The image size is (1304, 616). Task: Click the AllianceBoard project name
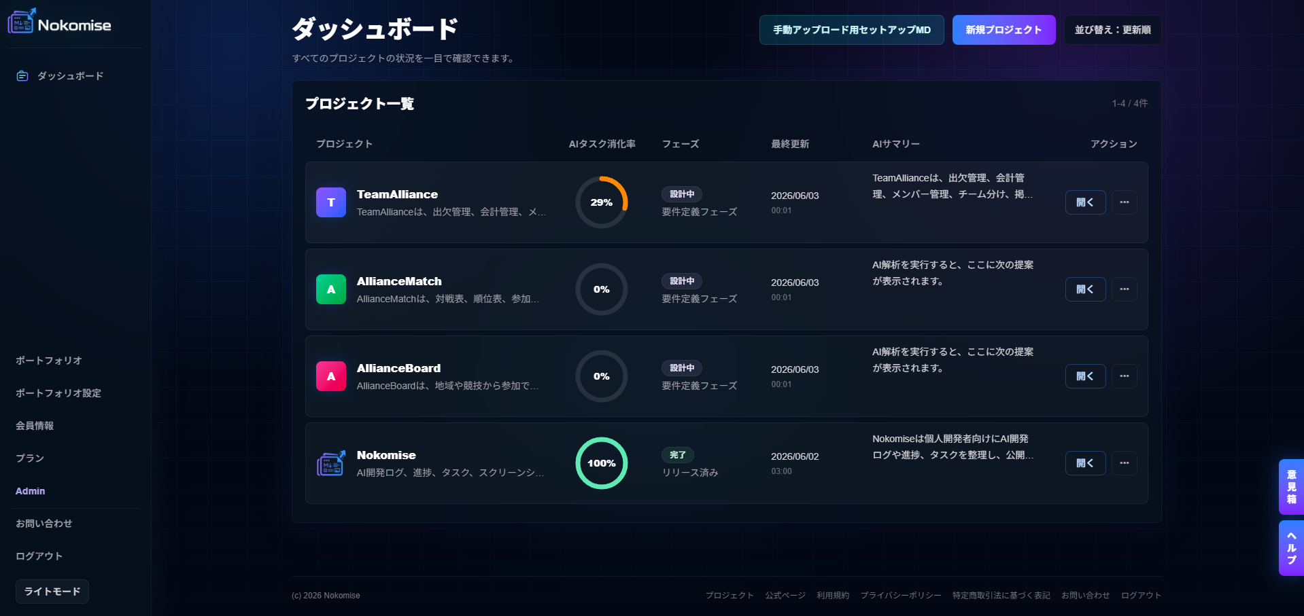398,368
